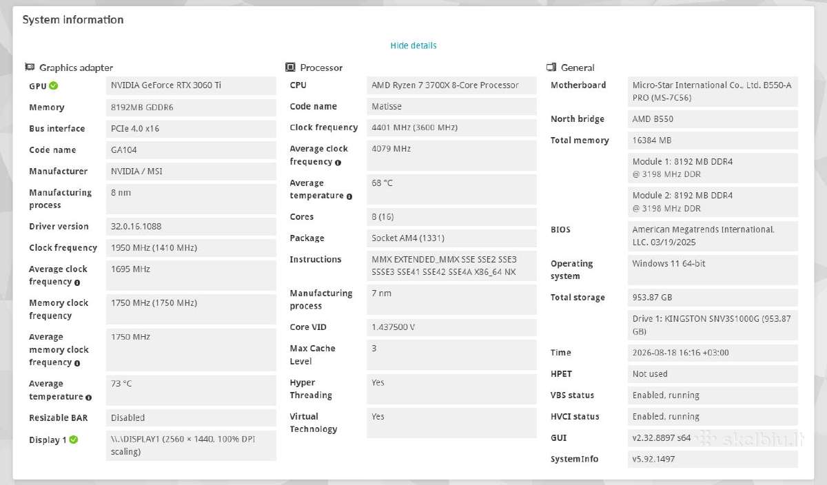The height and width of the screenshot is (485, 827).
Task: Select the HPET 'Not used' value
Action: 713,373
